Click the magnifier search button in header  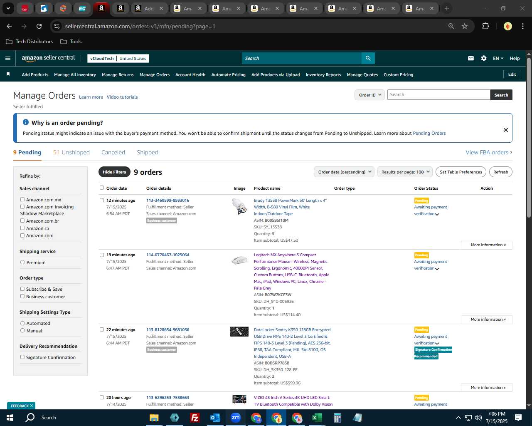tap(368, 58)
